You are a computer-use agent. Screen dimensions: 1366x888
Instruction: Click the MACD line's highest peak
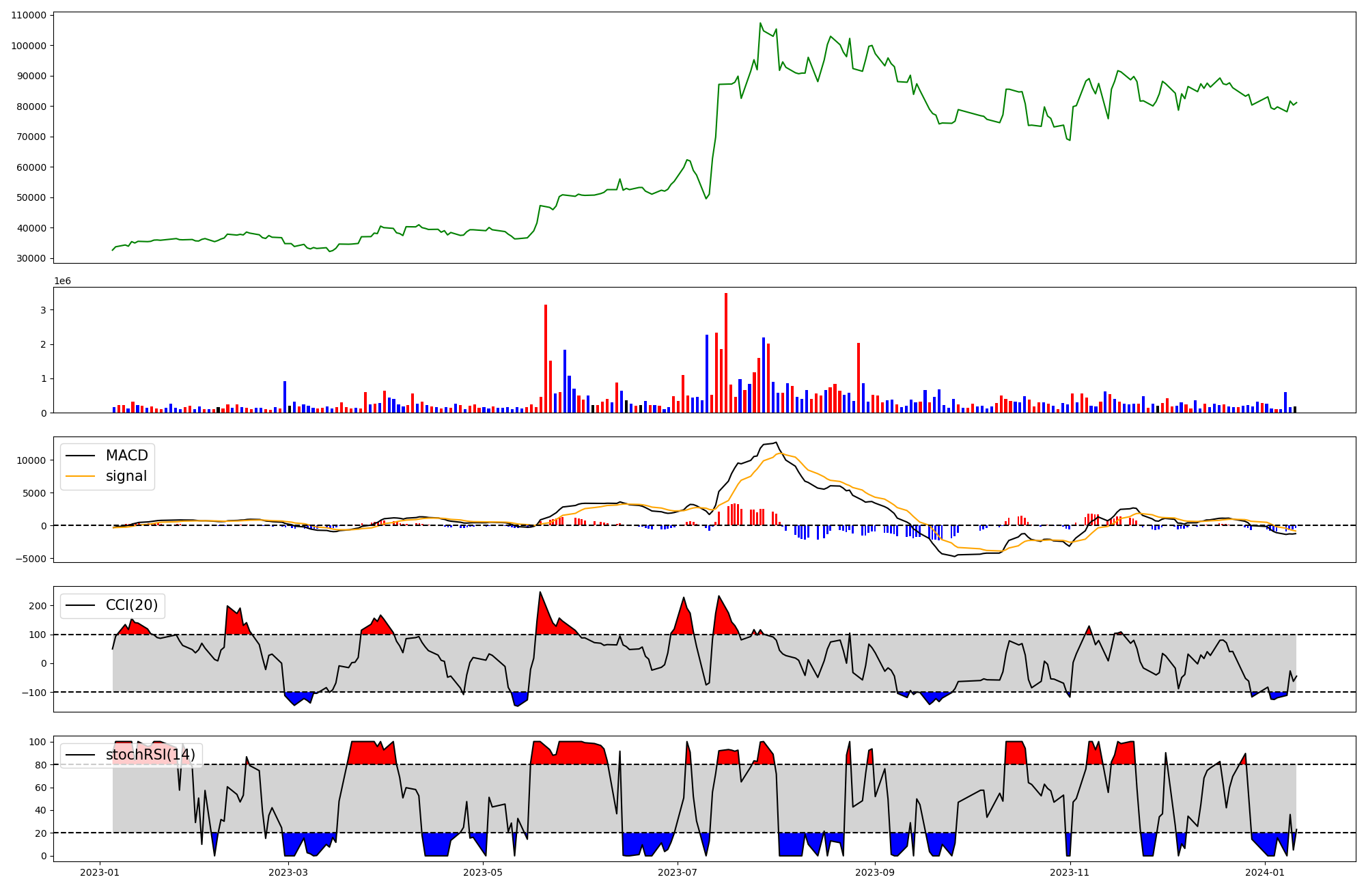(776, 442)
